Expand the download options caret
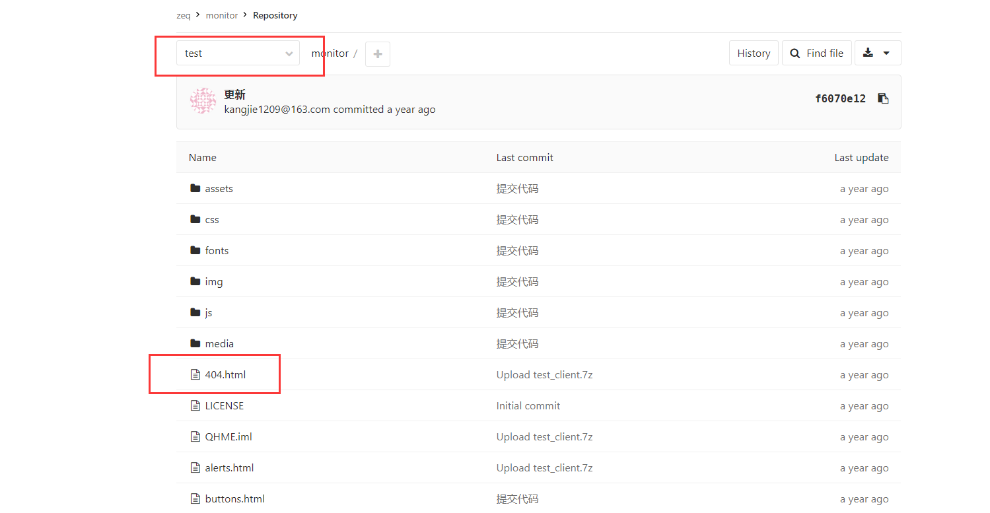Image resolution: width=990 pixels, height=513 pixels. (x=887, y=52)
